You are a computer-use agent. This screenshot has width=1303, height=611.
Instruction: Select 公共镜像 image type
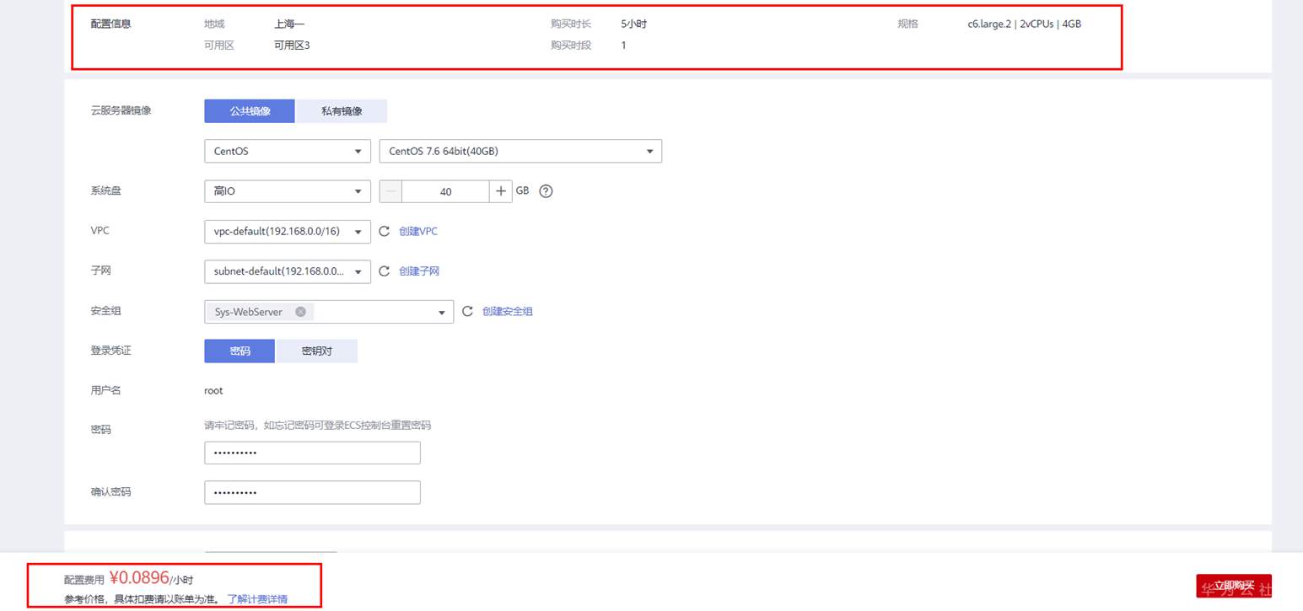click(250, 111)
